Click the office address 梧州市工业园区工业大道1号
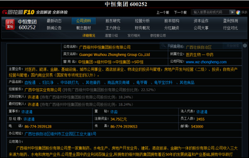 (61, 134)
